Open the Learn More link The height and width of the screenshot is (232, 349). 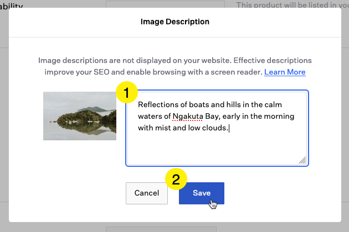[x=285, y=72]
